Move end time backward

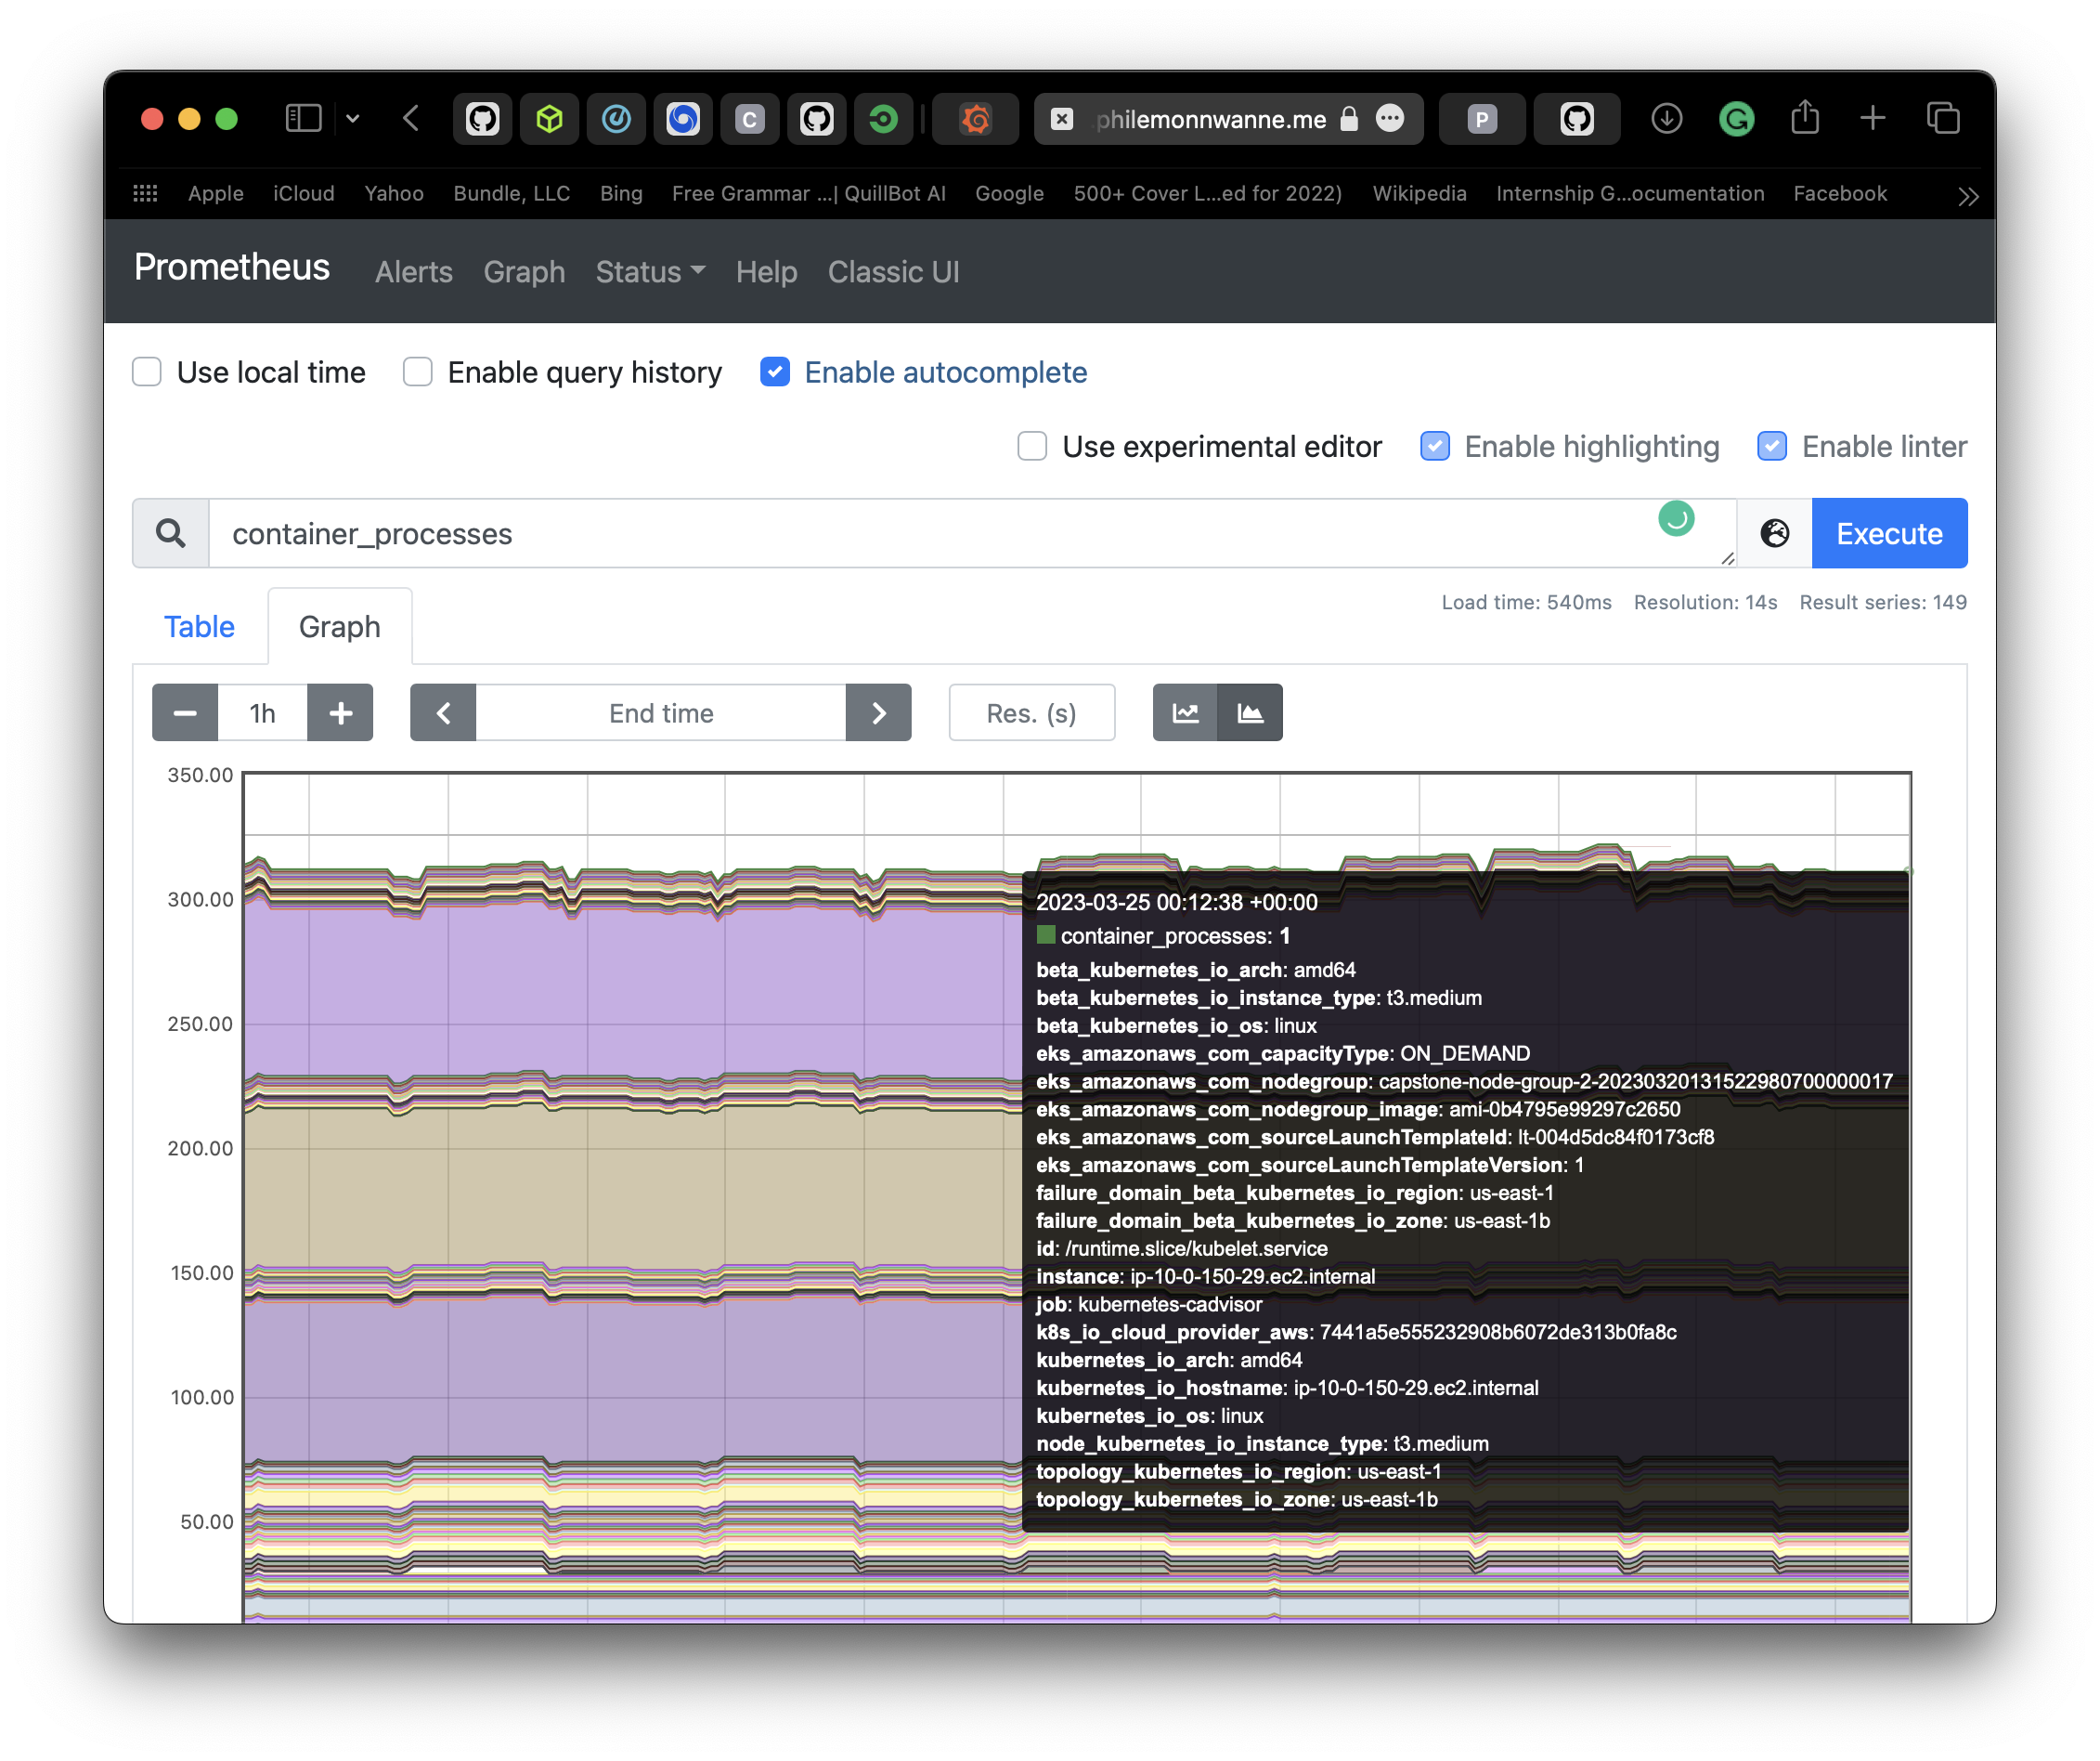[443, 713]
